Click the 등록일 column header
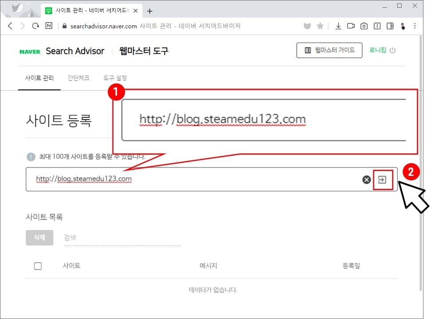439x319 pixels. click(x=351, y=265)
